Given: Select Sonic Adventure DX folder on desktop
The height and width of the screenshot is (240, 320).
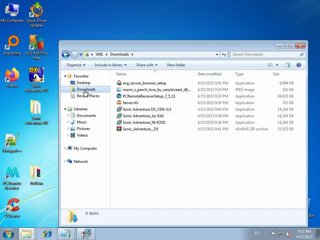Looking at the screenshot, I should point(37,112).
